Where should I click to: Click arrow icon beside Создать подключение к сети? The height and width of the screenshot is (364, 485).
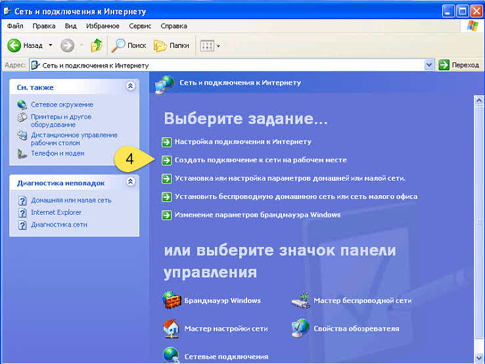pos(166,160)
